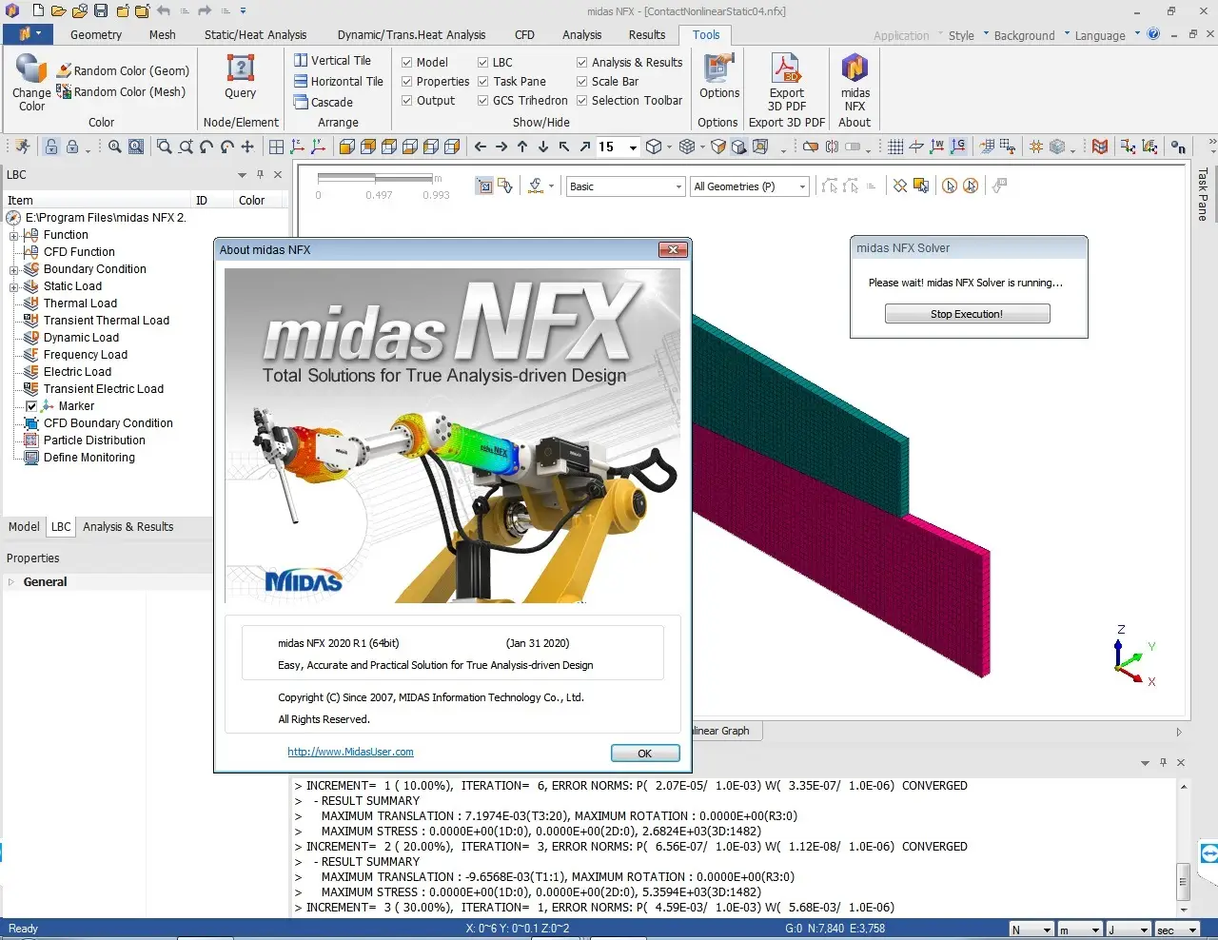Open the CFD ribbon tab
Image resolution: width=1218 pixels, height=940 pixels.
pyautogui.click(x=524, y=34)
